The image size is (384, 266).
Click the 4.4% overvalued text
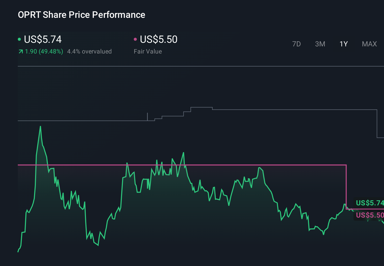[x=89, y=51]
